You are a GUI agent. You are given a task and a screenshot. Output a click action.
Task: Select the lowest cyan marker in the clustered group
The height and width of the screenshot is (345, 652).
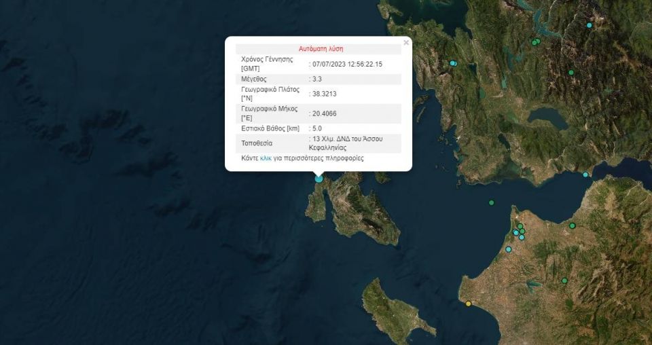point(521,237)
